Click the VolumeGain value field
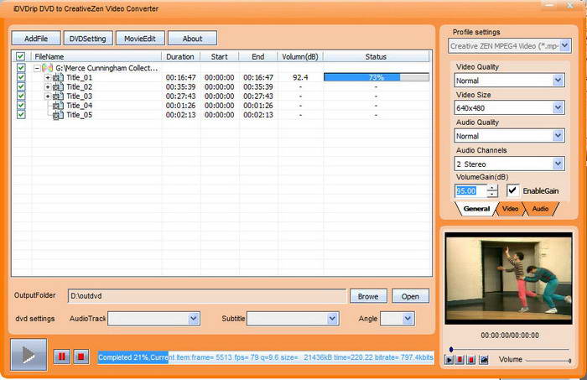This screenshot has width=587, height=380. pyautogui.click(x=470, y=191)
